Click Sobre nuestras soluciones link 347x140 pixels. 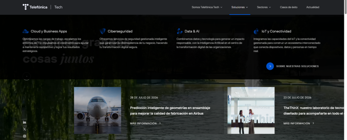[298, 66]
